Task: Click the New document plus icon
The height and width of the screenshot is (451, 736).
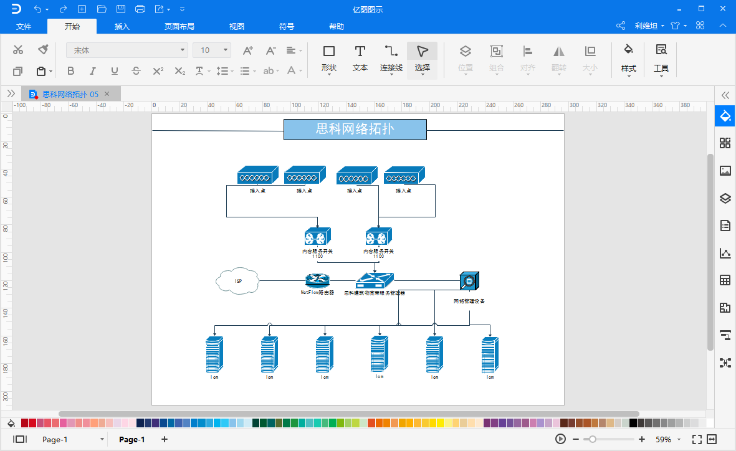Action: pyautogui.click(x=82, y=9)
